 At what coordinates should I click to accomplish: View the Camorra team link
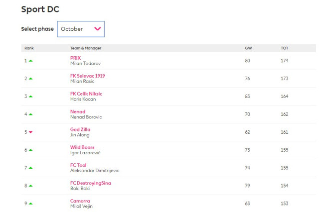(x=80, y=201)
